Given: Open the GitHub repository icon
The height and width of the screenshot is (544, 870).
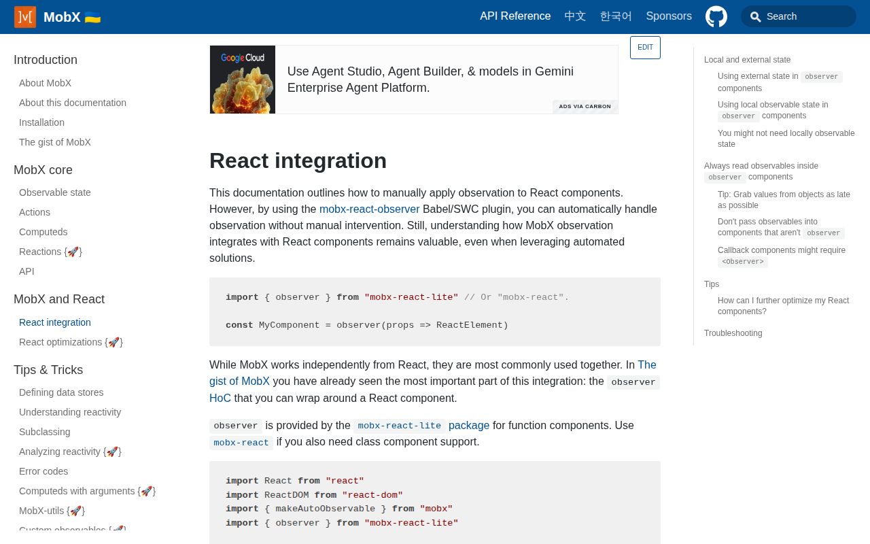Looking at the screenshot, I should 716,16.
